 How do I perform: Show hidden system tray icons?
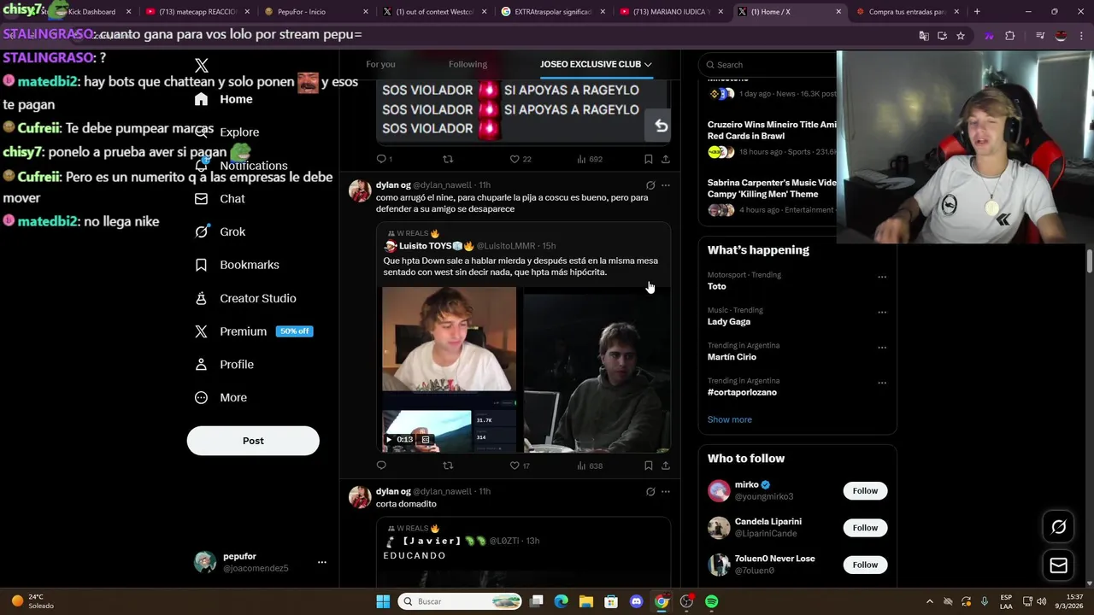929,601
